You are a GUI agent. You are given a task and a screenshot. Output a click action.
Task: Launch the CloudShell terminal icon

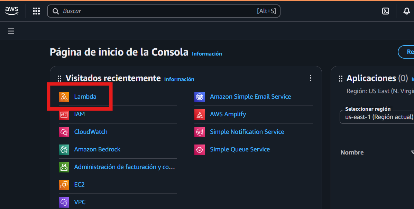(x=386, y=11)
